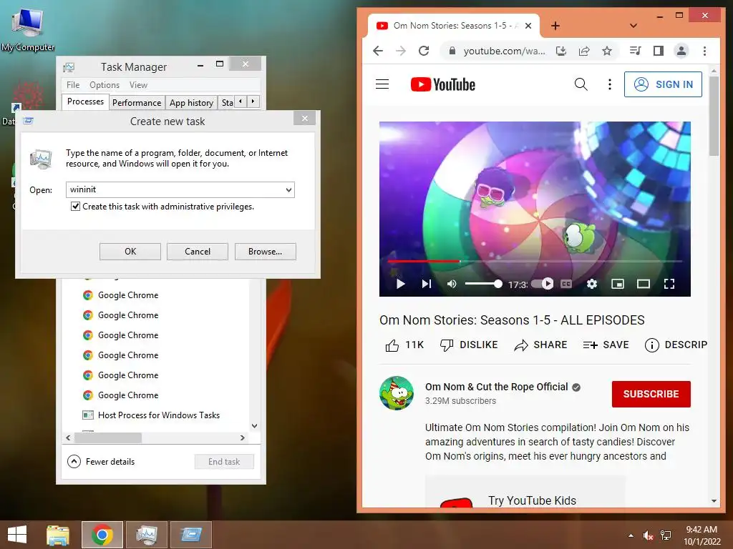
Task: Open the Windows Start button
Action: [x=17, y=535]
